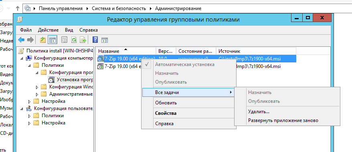Click Система и безопасность breadcrumb
Image resolution: width=352 pixels, height=152 pixels.
coord(119,8)
